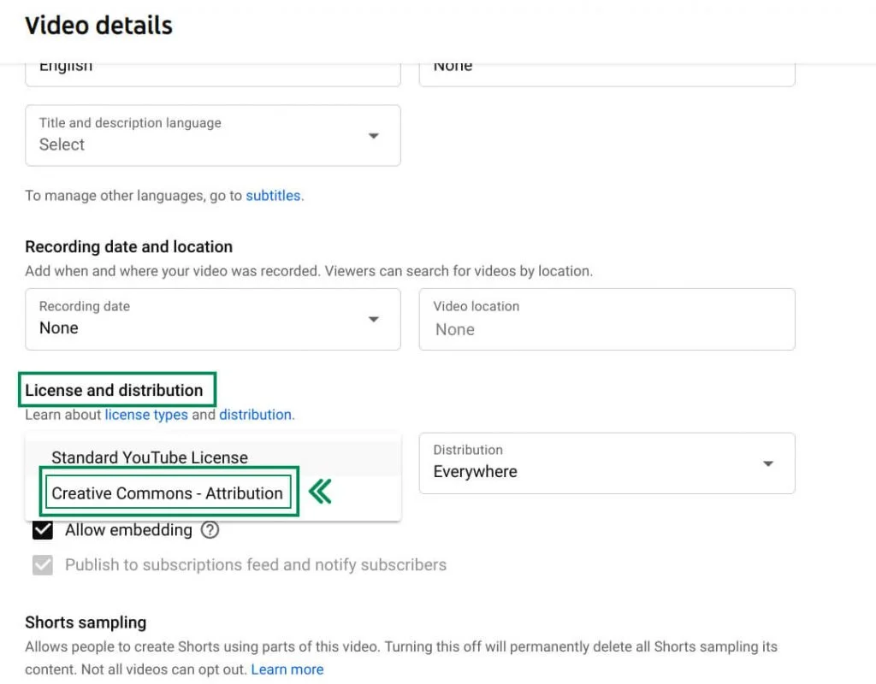
Task: Click the Video details page title
Action: click(x=99, y=26)
